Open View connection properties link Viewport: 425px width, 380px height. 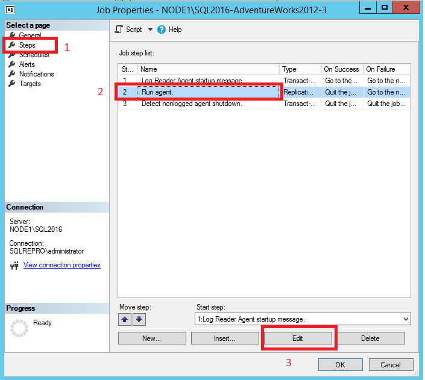pyautogui.click(x=62, y=265)
